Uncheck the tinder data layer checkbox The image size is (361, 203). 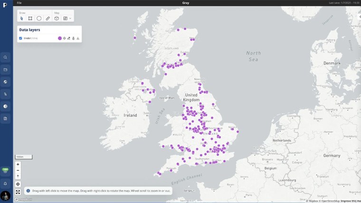(x=20, y=38)
